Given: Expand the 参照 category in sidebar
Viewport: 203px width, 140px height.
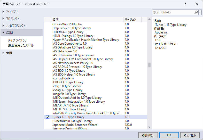Looking at the screenshot, I should (x=3, y=53).
